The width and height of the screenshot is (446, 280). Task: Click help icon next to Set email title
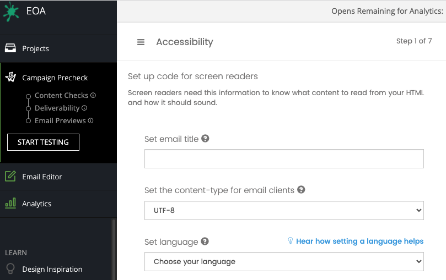[x=205, y=139]
